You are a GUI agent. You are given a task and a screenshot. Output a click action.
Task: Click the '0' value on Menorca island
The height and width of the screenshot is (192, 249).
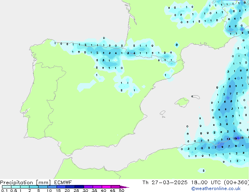coord(192,96)
